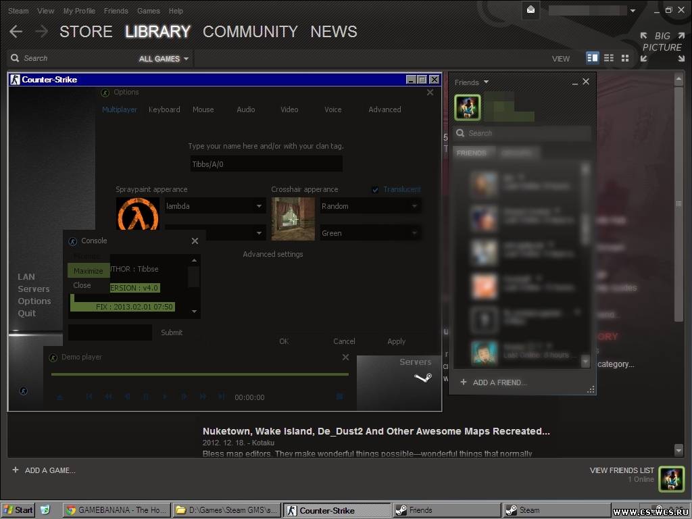Open the ALL GAMES filter dropdown
Screen dimensions: 692x519
click(164, 59)
